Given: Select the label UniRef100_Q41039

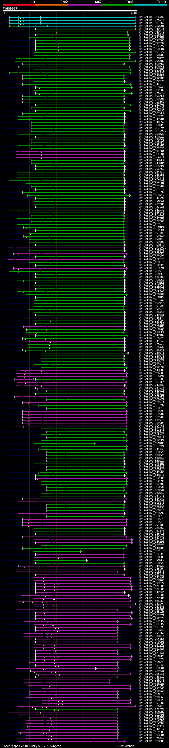Looking at the screenshot, I should coord(152,210).
